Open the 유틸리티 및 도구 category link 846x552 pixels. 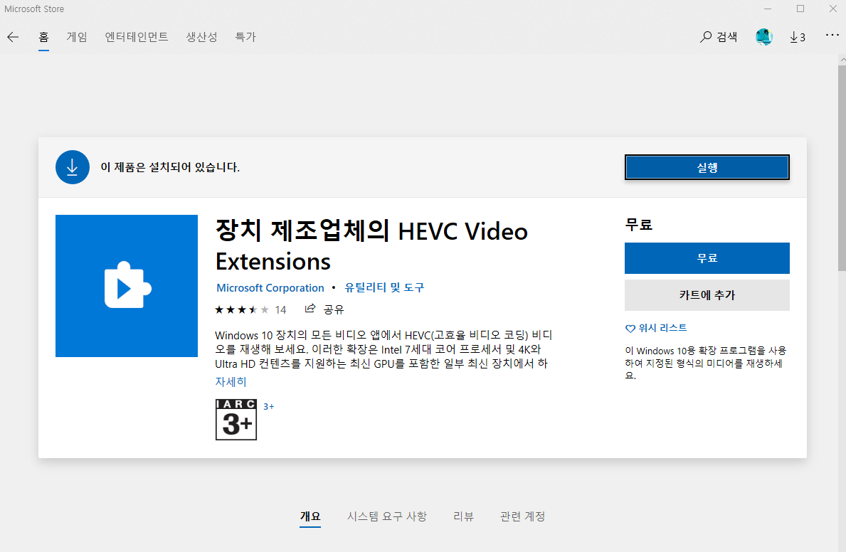click(x=384, y=287)
